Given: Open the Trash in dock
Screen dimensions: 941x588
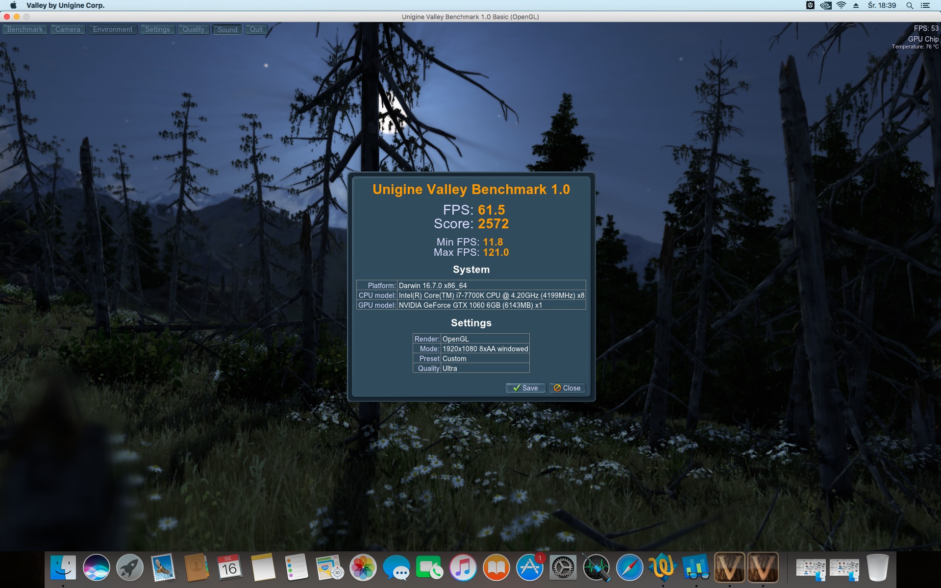Looking at the screenshot, I should 877,568.
